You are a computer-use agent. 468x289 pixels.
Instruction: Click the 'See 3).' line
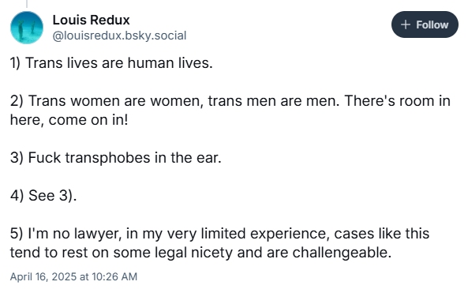[43, 196]
